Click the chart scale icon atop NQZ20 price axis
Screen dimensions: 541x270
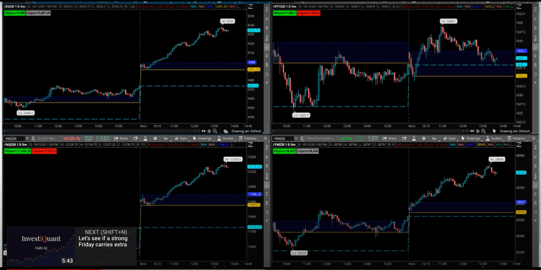click(251, 144)
